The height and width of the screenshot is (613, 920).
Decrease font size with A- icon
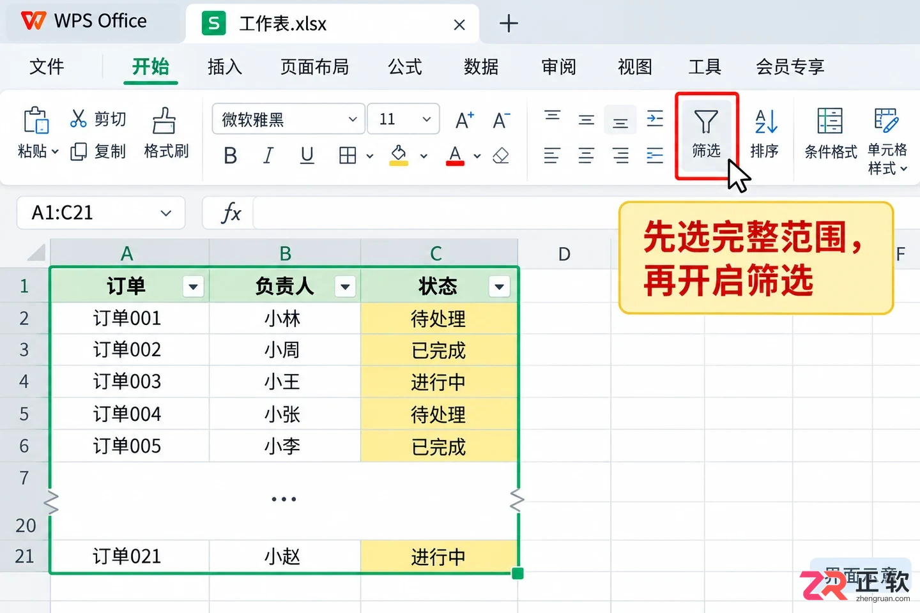501,119
